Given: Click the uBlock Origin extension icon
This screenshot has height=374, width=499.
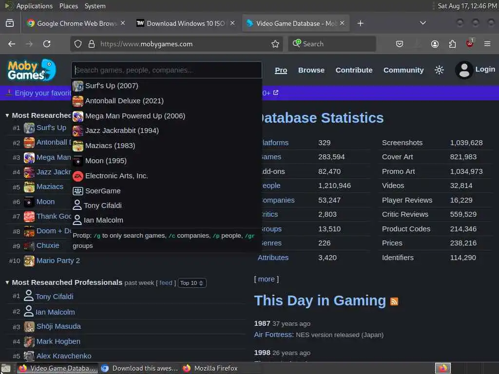Looking at the screenshot, I should (x=470, y=43).
